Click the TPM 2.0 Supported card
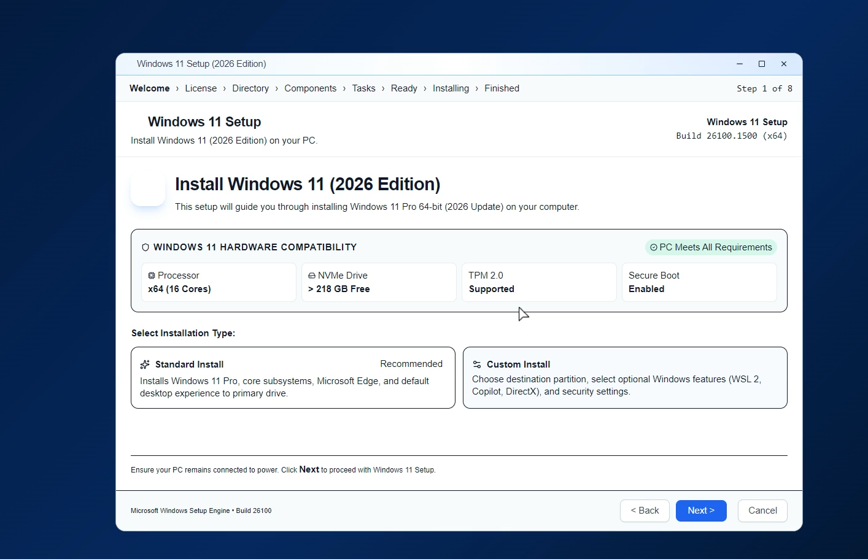Screen dimensions: 868x559 (x=539, y=282)
